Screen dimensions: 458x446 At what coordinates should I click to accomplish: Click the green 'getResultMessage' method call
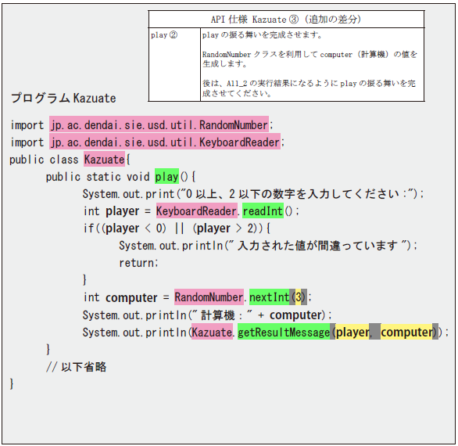coord(284,332)
